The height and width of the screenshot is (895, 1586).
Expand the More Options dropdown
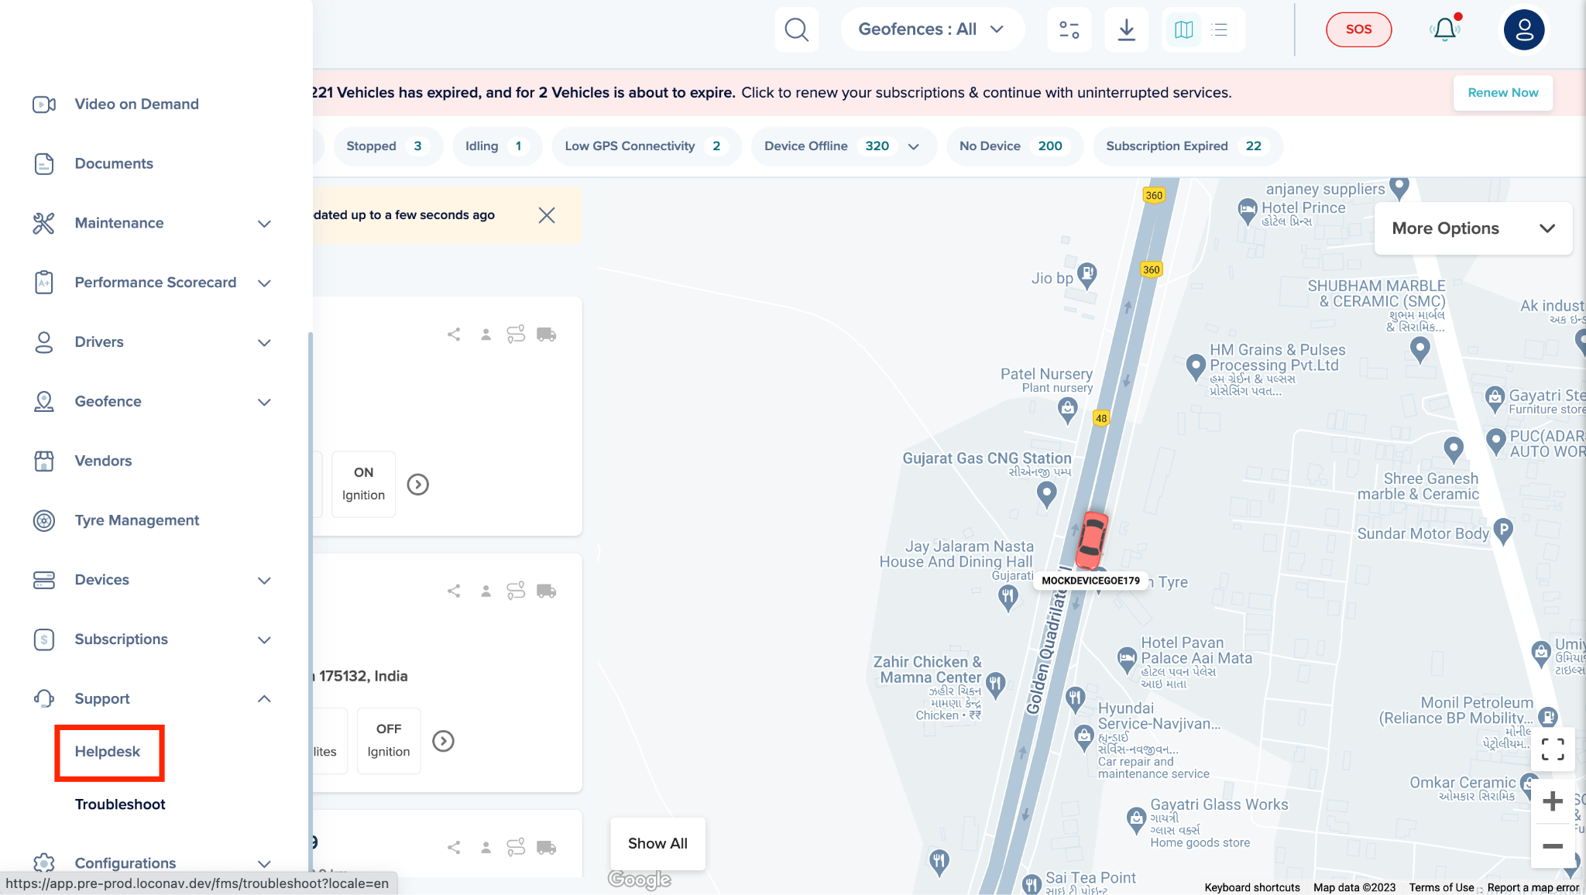1472,228
